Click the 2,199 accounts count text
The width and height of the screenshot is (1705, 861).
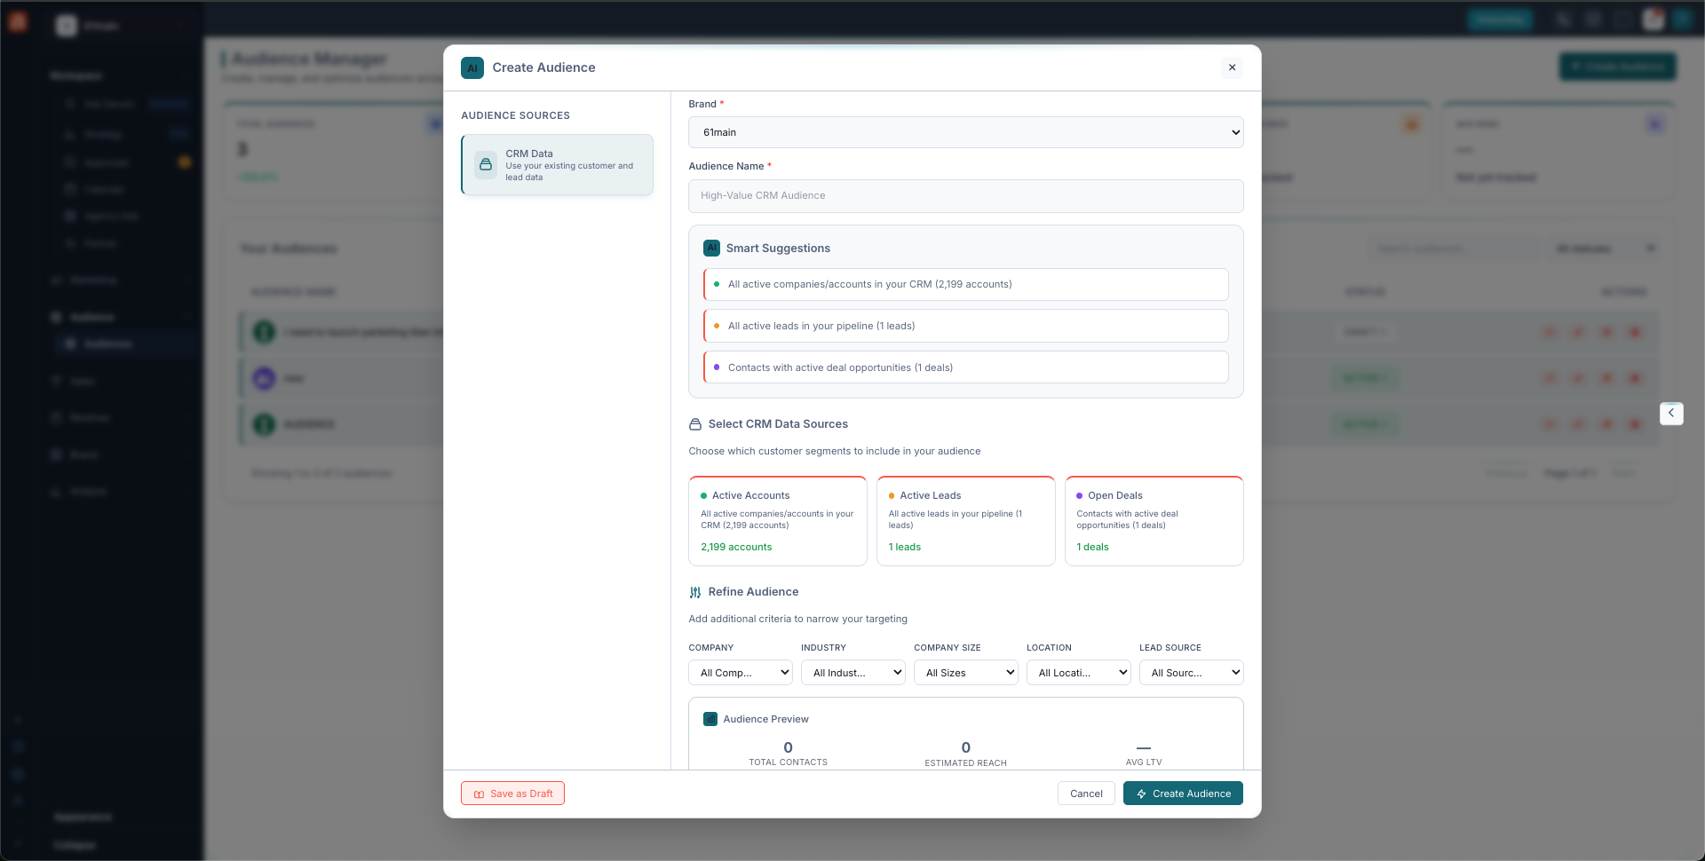[736, 548]
